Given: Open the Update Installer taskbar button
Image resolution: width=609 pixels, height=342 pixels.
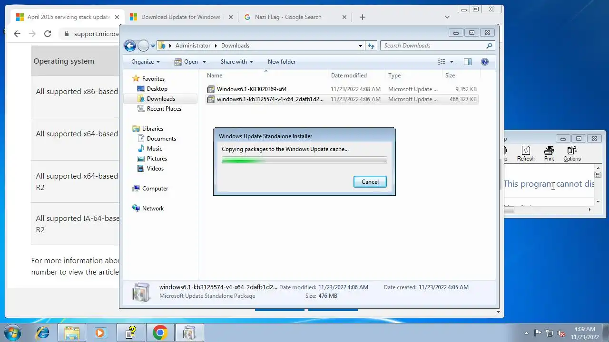Looking at the screenshot, I should click(189, 333).
